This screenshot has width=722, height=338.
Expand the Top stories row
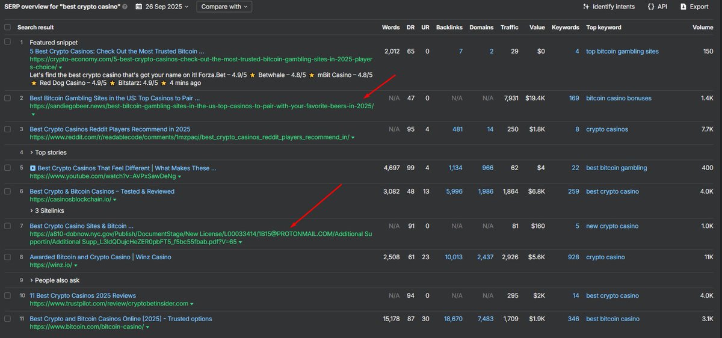48,153
